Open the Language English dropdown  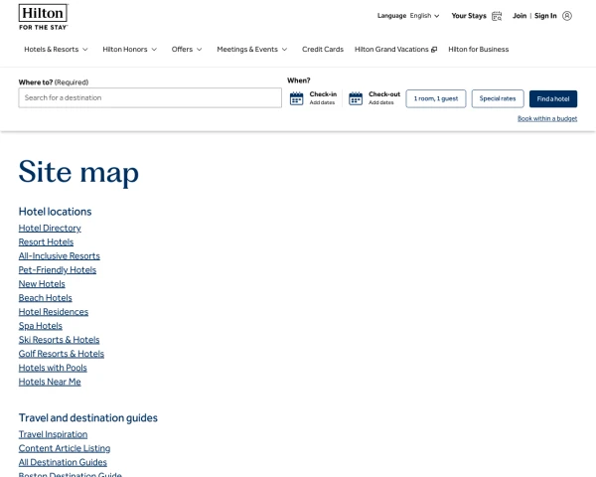pyautogui.click(x=408, y=16)
